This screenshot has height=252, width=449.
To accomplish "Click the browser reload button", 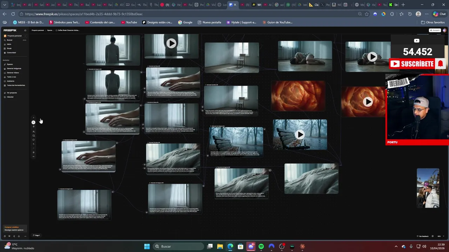I will pyautogui.click(x=13, y=14).
